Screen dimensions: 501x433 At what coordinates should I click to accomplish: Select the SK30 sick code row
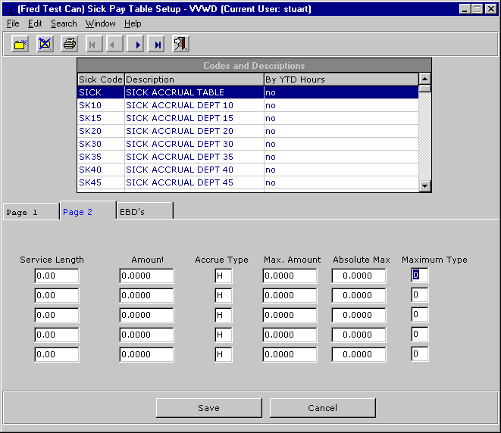pyautogui.click(x=247, y=144)
